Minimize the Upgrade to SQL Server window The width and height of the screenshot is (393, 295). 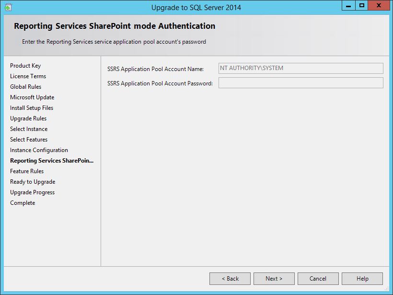[x=348, y=6]
